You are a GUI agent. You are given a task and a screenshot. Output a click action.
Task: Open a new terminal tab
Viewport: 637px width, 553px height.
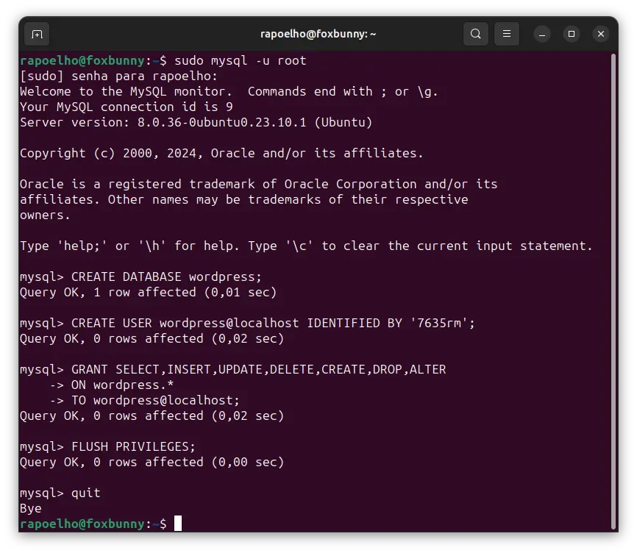point(37,34)
